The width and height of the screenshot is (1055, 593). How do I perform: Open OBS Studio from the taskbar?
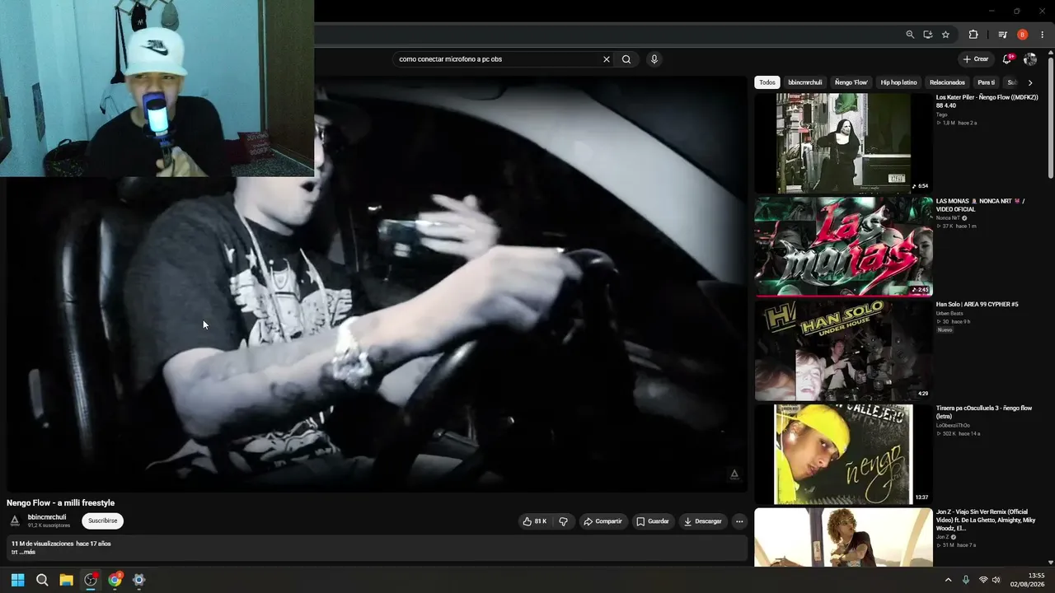tap(91, 580)
